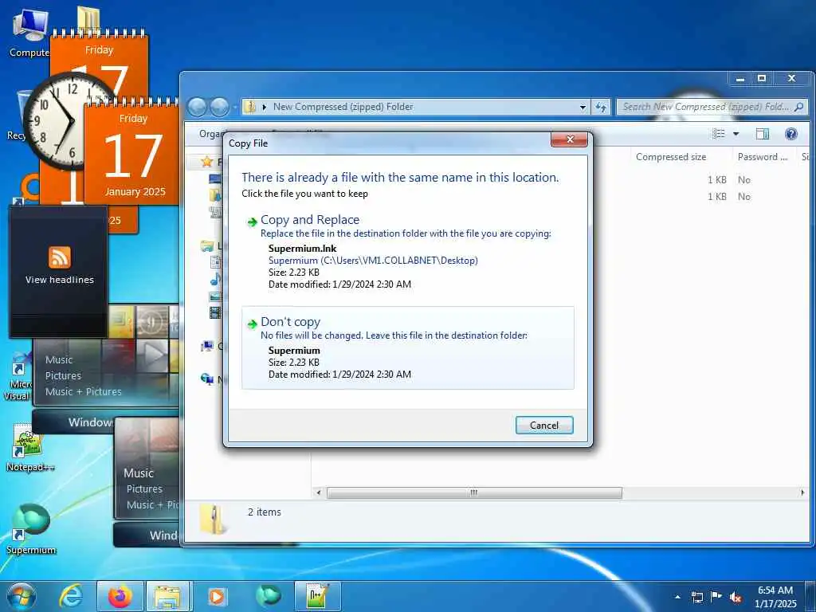Open the Start menu orb
Image resolution: width=816 pixels, height=612 pixels.
tap(22, 597)
